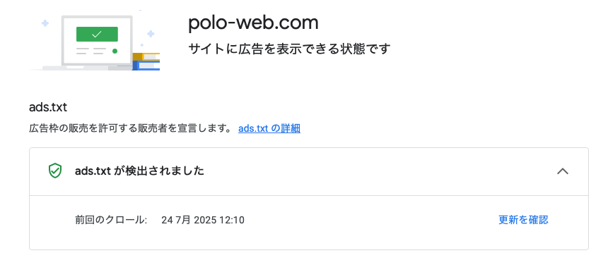This screenshot has height=265, width=608.
Task: Click the blue sparkle left of the monitor
Action: (45, 23)
